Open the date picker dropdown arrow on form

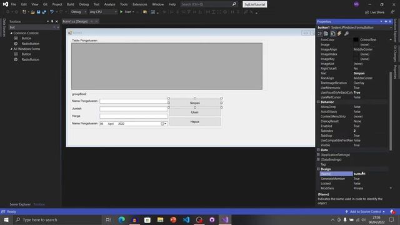click(x=165, y=124)
